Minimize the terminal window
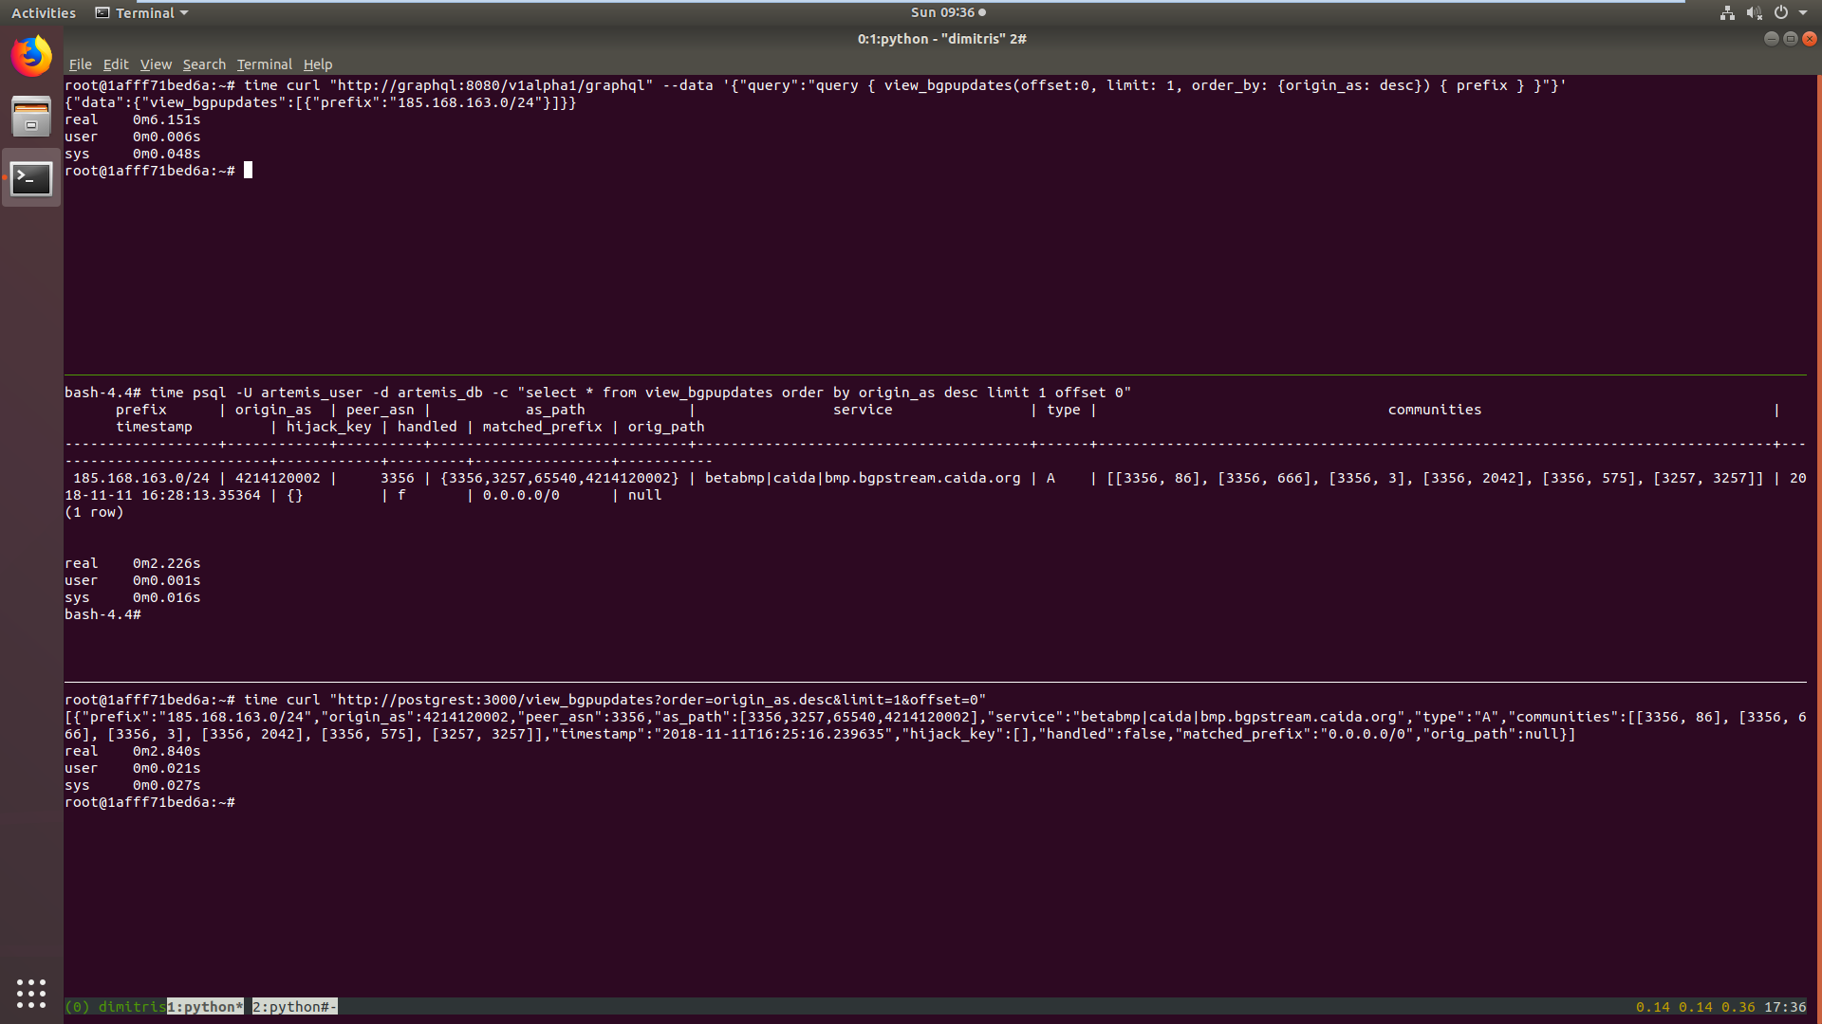The height and width of the screenshot is (1024, 1822). click(1771, 39)
